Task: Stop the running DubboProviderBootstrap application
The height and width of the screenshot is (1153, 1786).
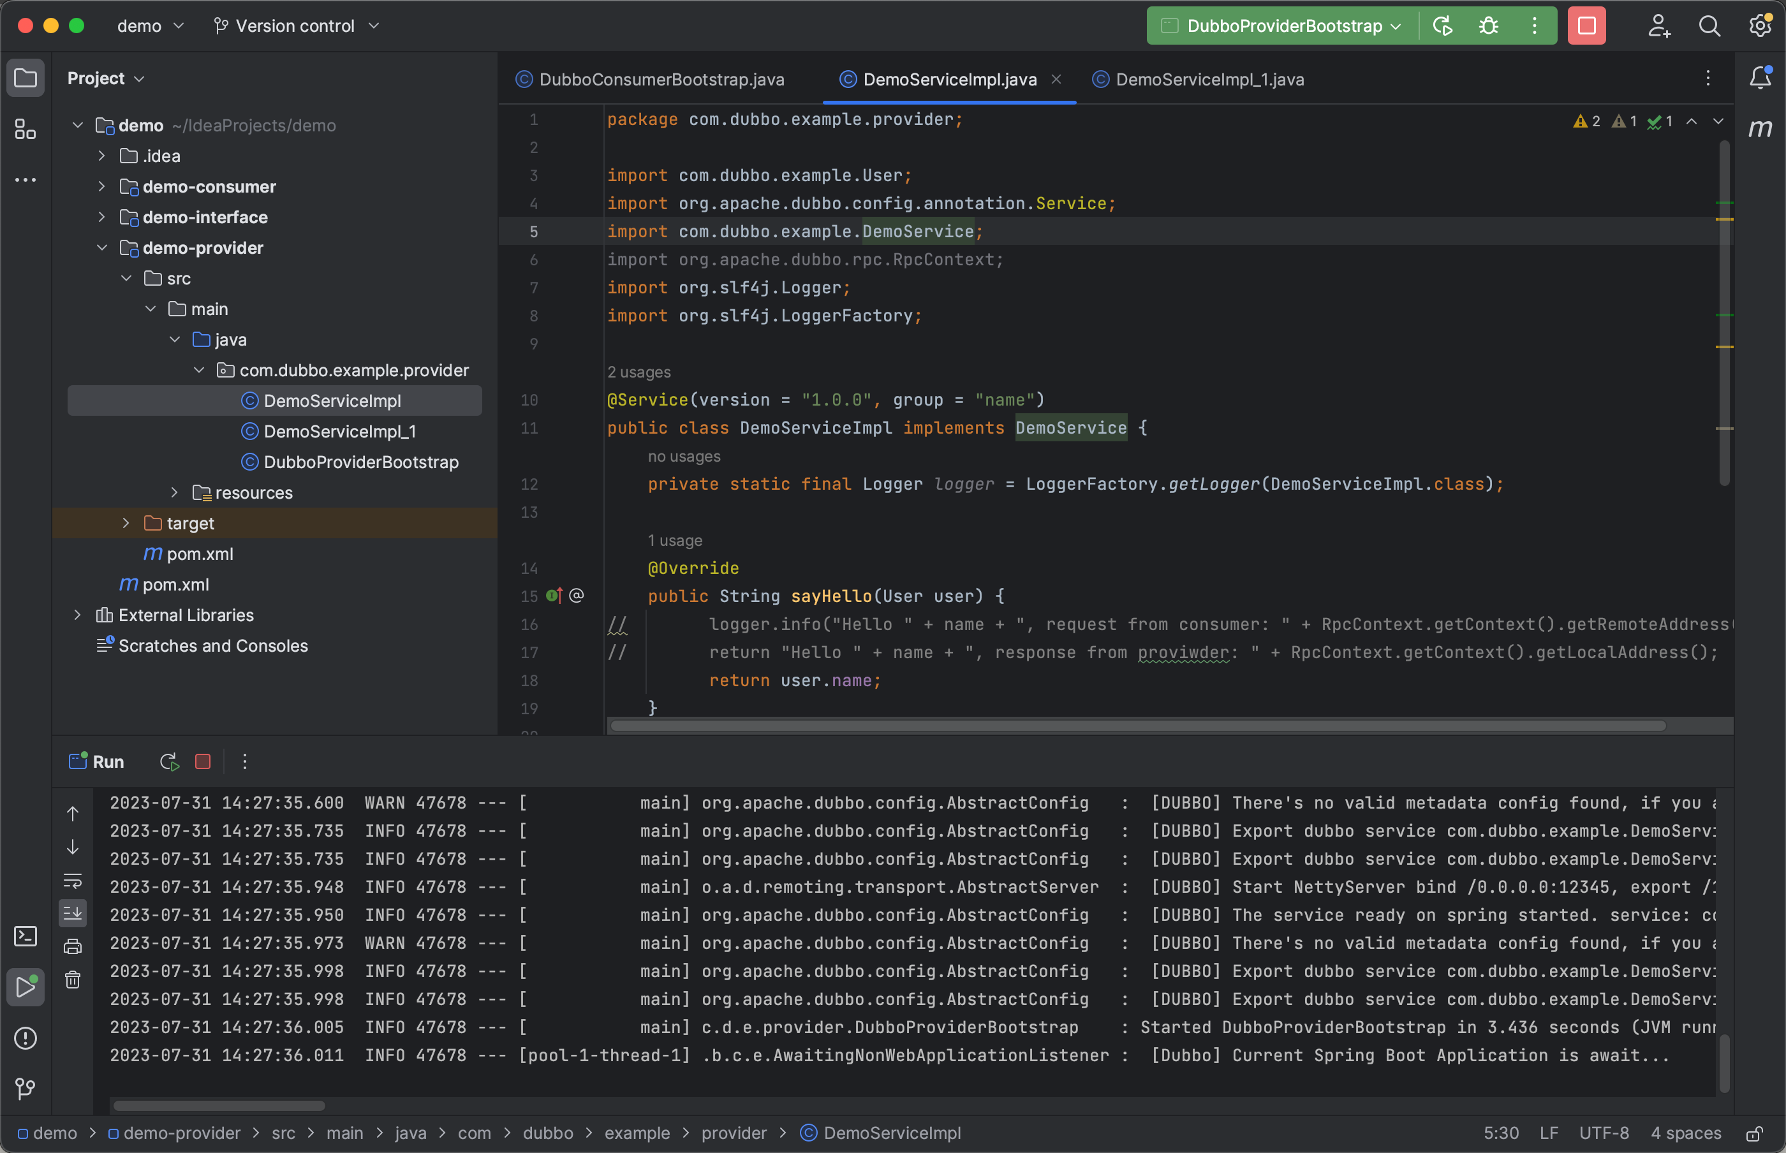Action: pos(1586,26)
